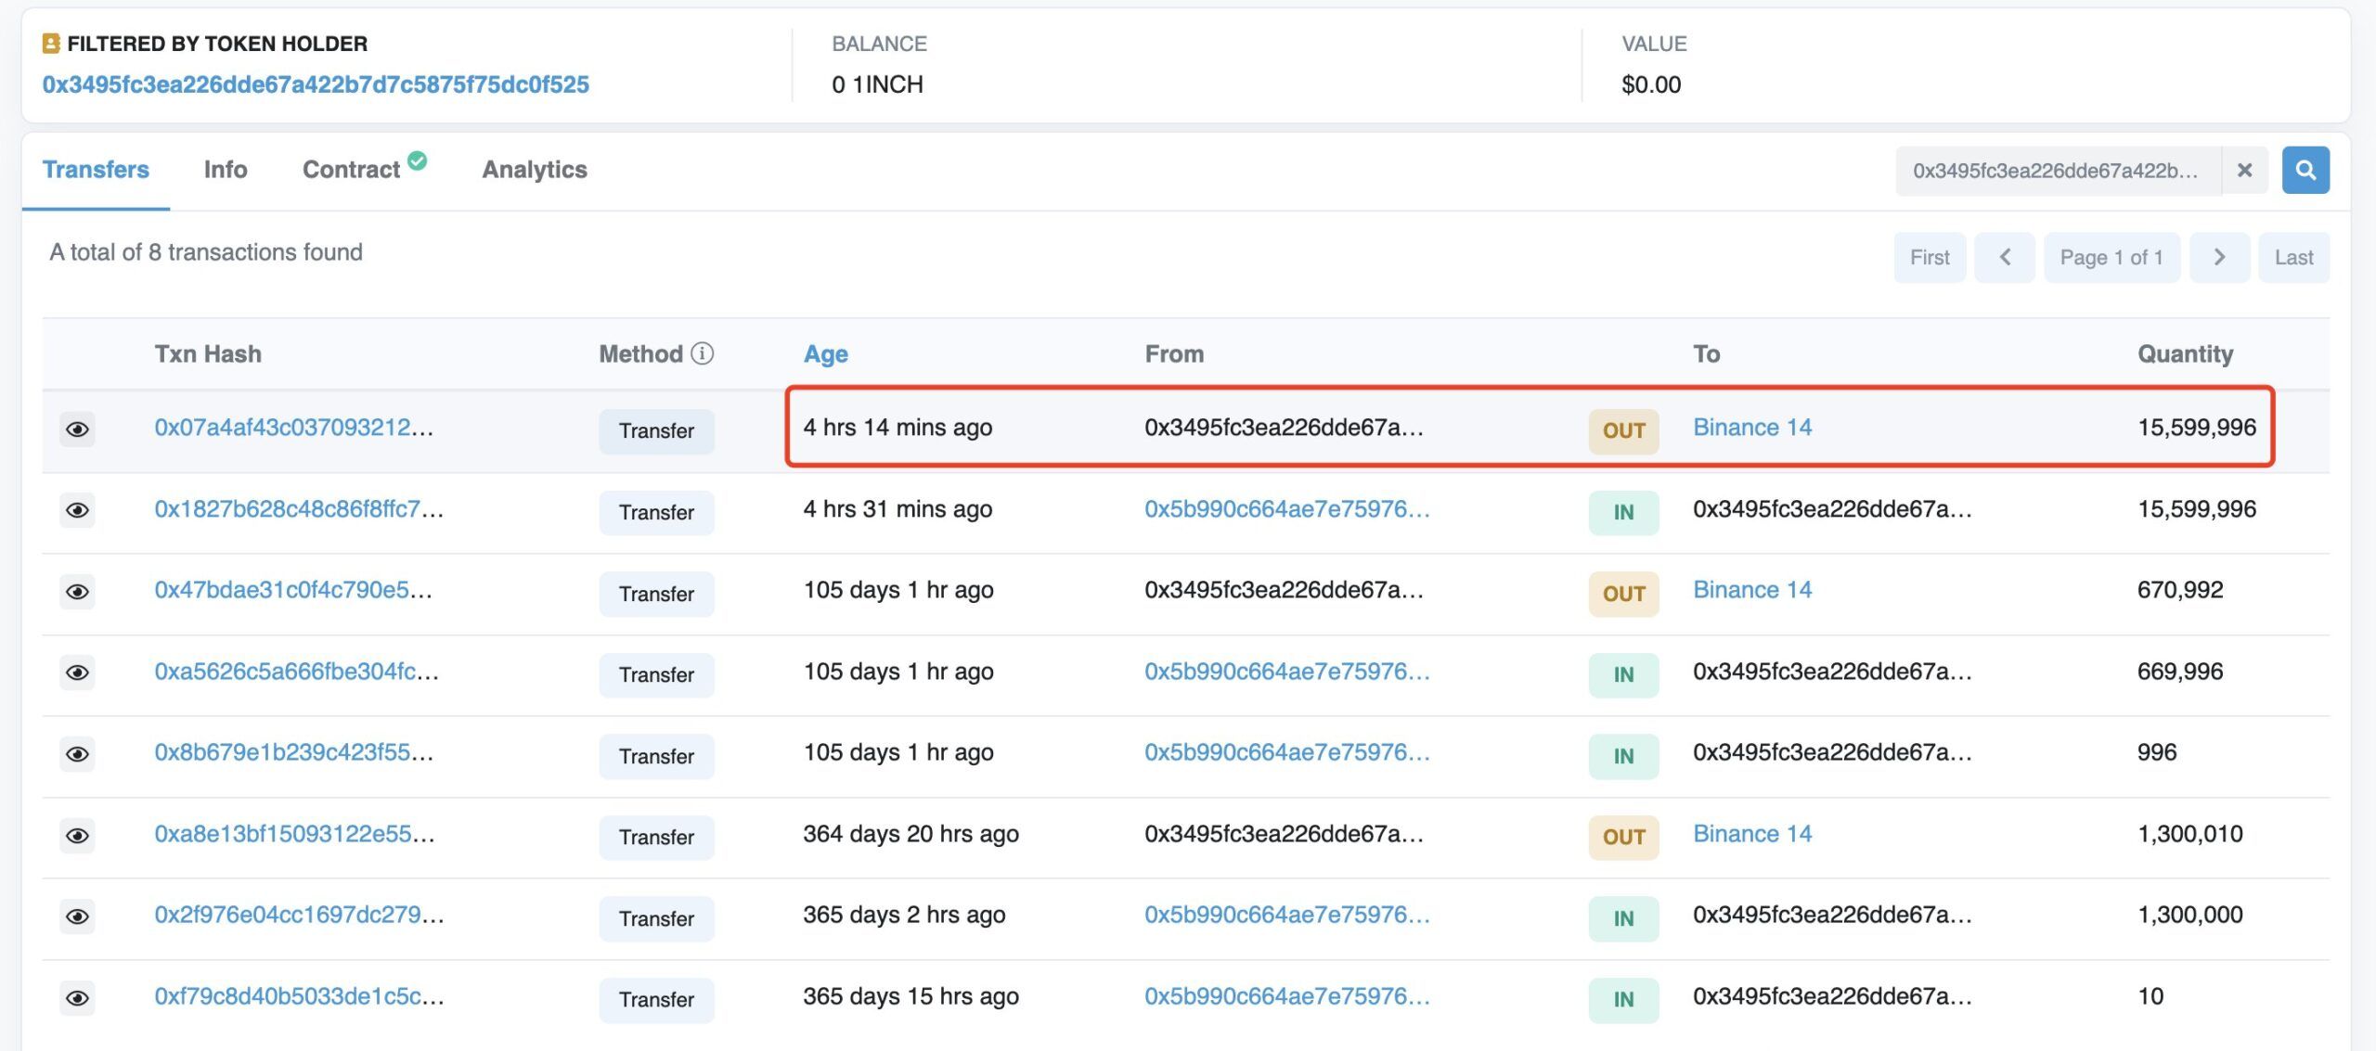
Task: Click eye icon for 0xa5626c5a666fbe304fc row
Action: [78, 673]
